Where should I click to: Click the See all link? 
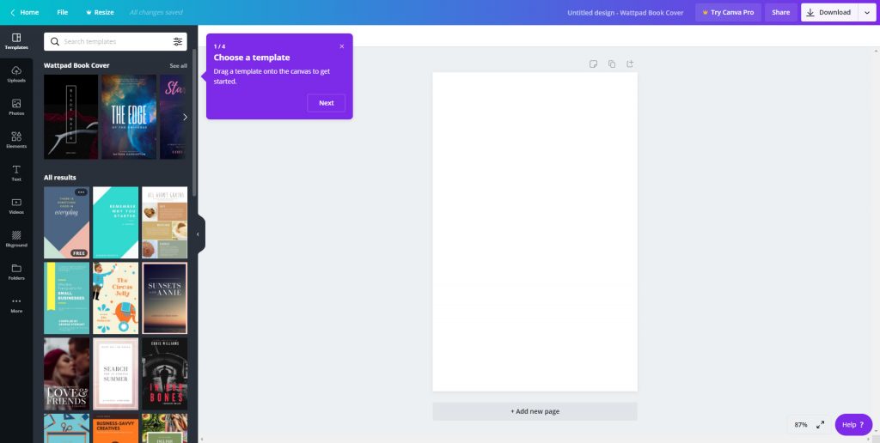coord(178,65)
